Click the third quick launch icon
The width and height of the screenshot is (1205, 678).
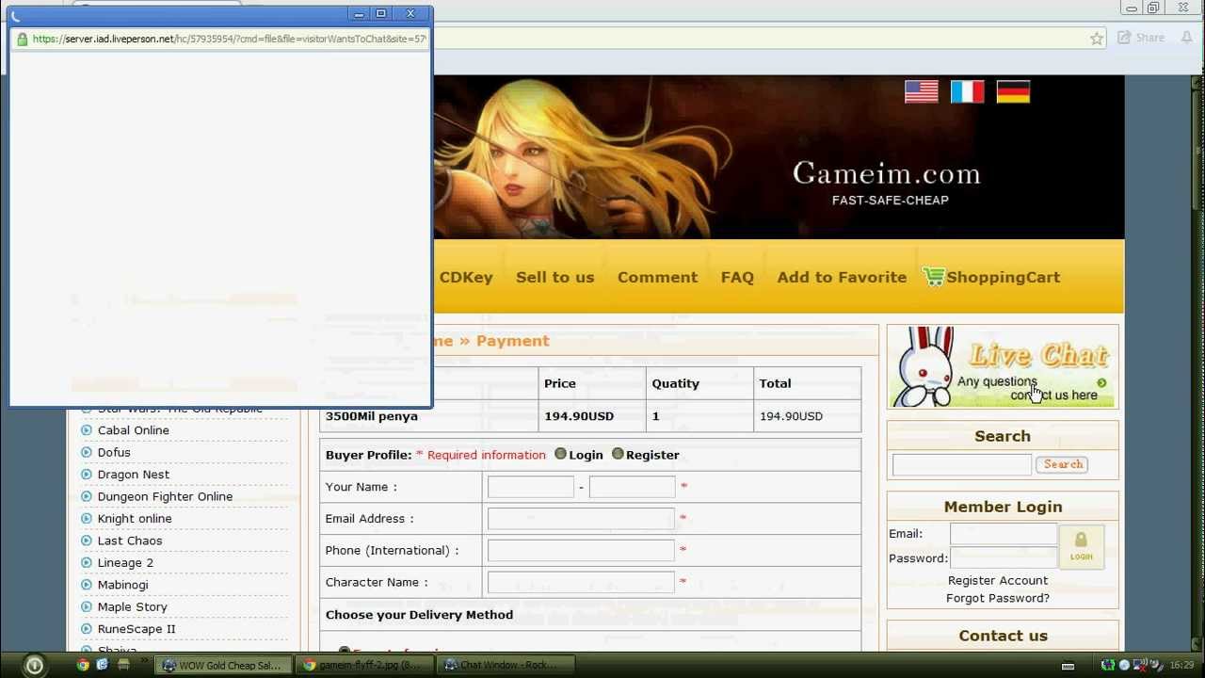123,665
